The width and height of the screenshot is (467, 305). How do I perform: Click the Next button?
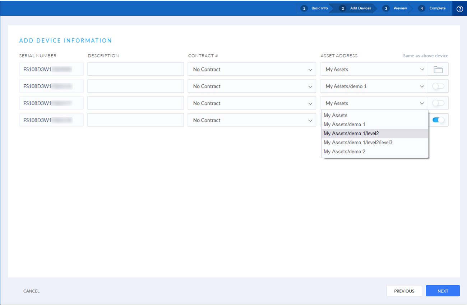pos(443,291)
